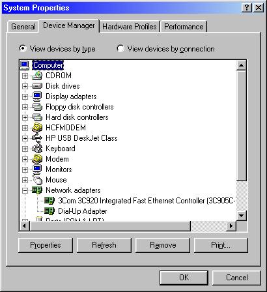Click the vertical scrollbar up arrow
Screen dimensions: 267x292
point(242,65)
